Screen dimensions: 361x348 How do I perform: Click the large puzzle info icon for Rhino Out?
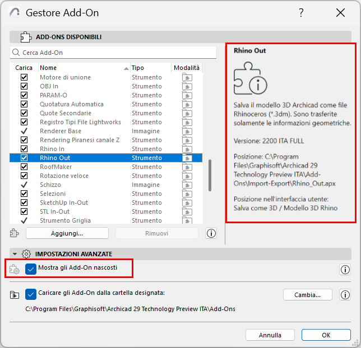(x=250, y=78)
